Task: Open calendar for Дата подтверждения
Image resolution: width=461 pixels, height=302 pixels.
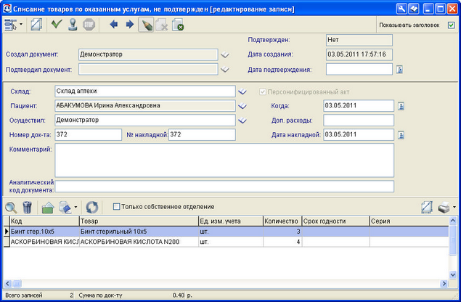Action: (x=399, y=70)
